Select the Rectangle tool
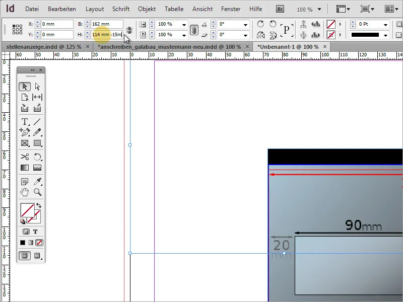Image resolution: width=403 pixels, height=302 pixels. (37, 143)
